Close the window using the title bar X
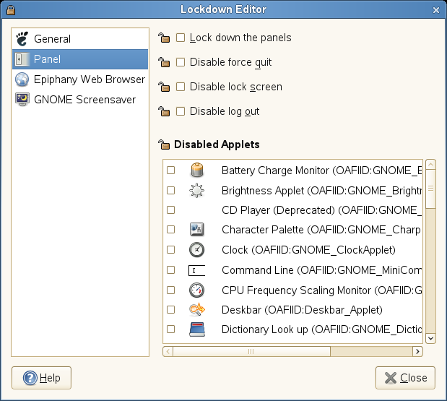This screenshot has height=401, width=447. click(436, 10)
